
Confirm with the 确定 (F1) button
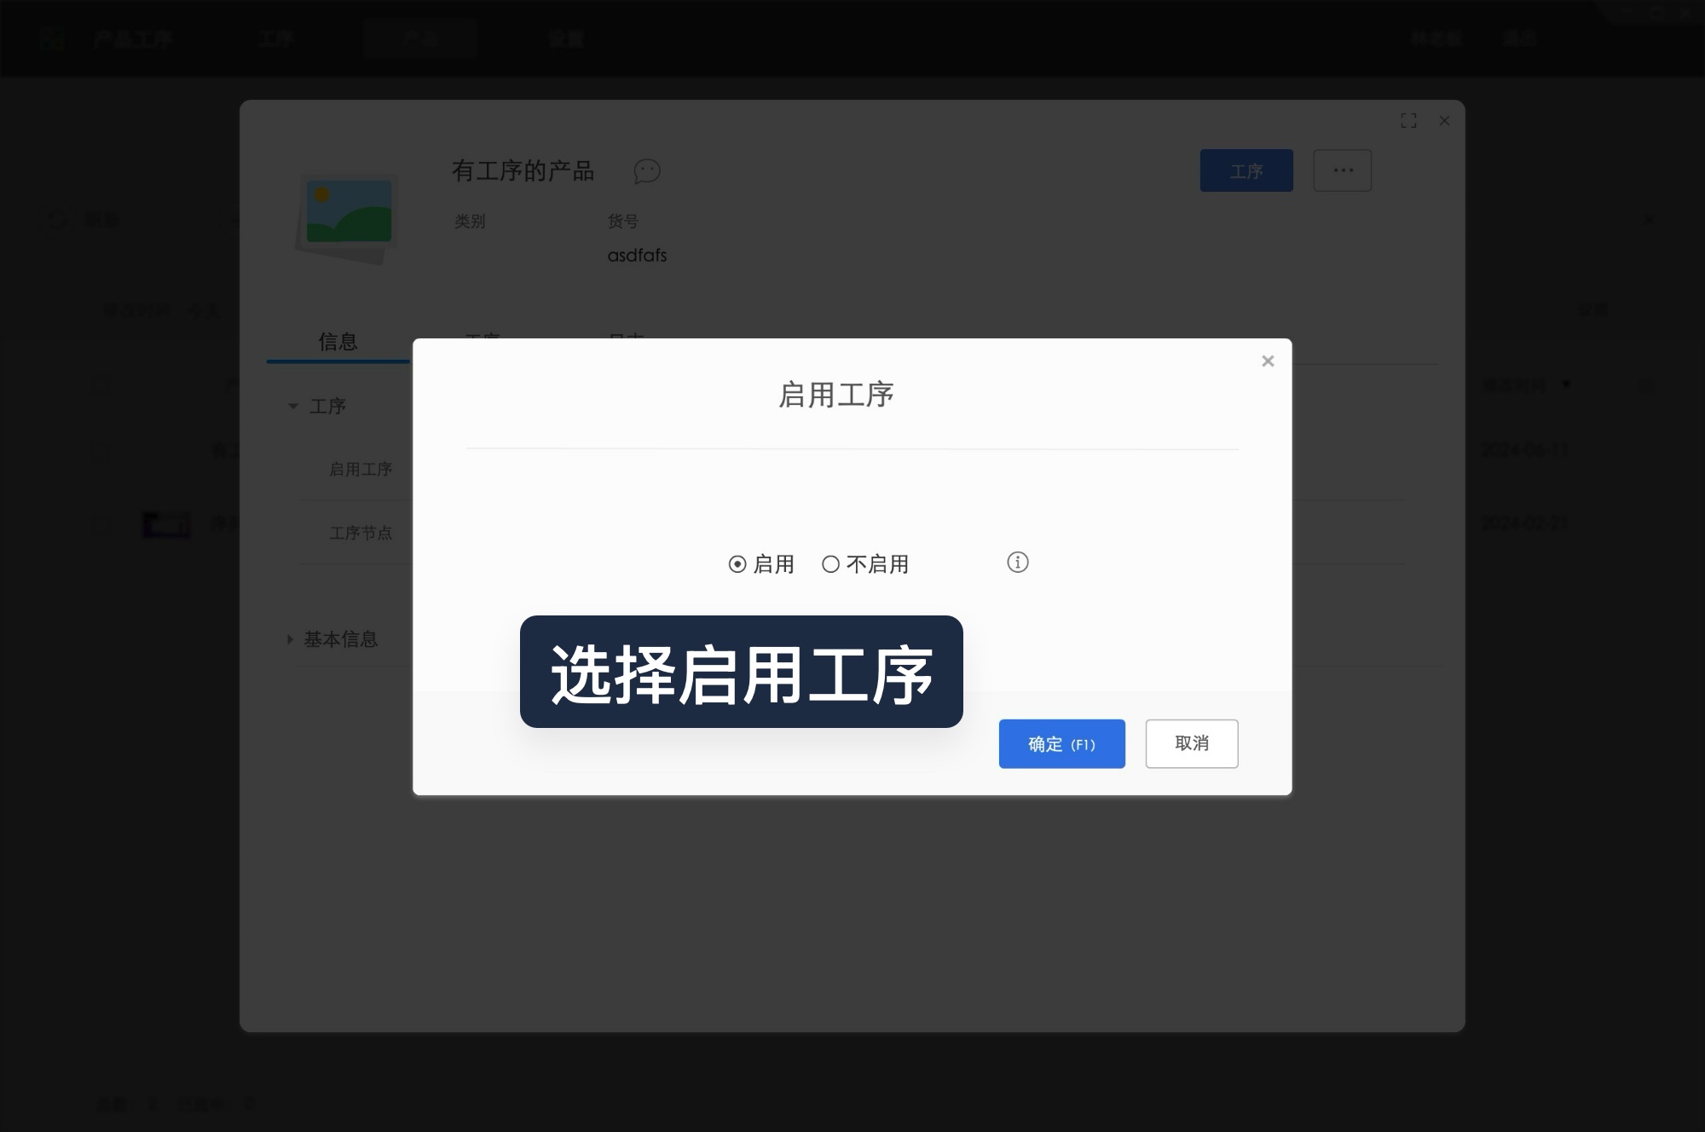[x=1061, y=743]
